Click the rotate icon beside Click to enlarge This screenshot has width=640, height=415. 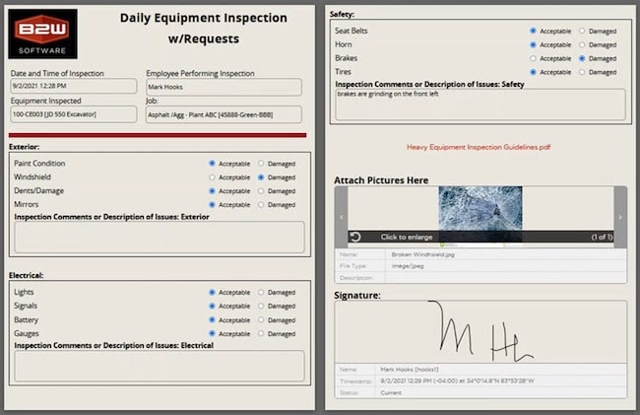coord(355,237)
